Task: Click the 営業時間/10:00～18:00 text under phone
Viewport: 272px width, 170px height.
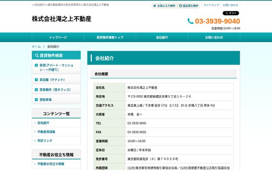Action: coord(226,28)
